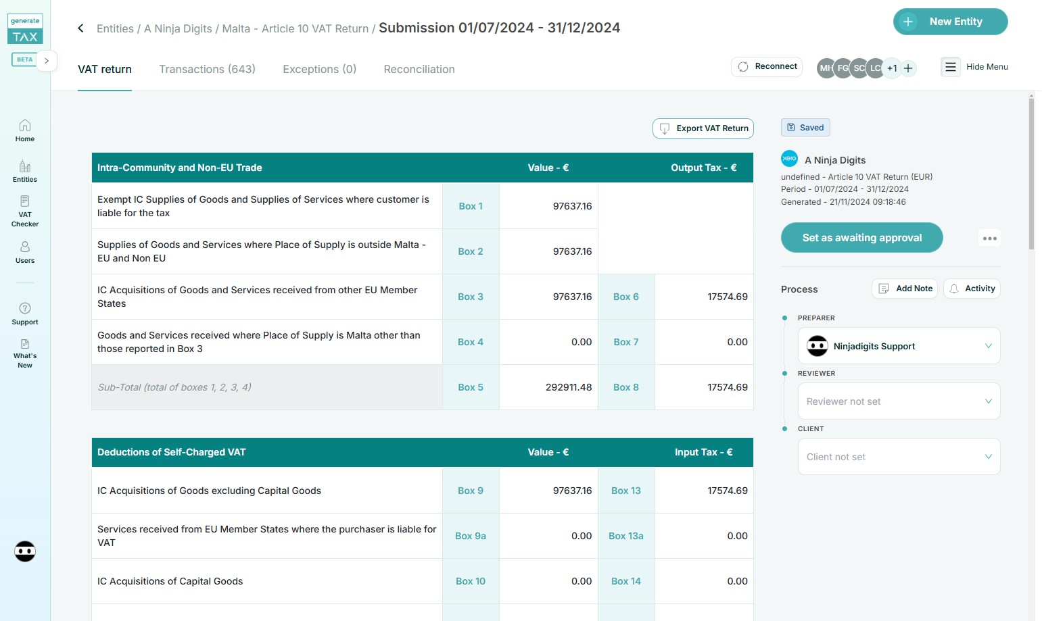The width and height of the screenshot is (1042, 621).
Task: Click the Hide Menu label
Action: 987,67
